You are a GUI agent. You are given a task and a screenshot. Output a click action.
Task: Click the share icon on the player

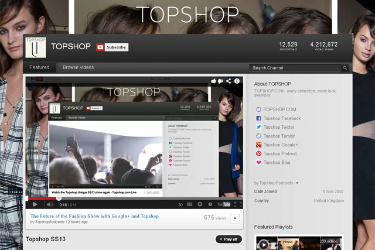coord(229,81)
